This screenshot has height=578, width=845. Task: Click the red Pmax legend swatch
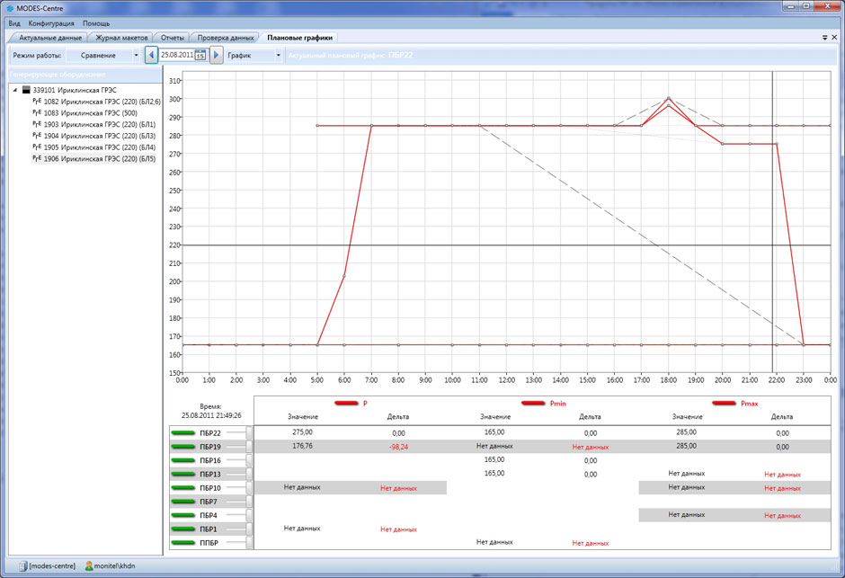coord(724,403)
